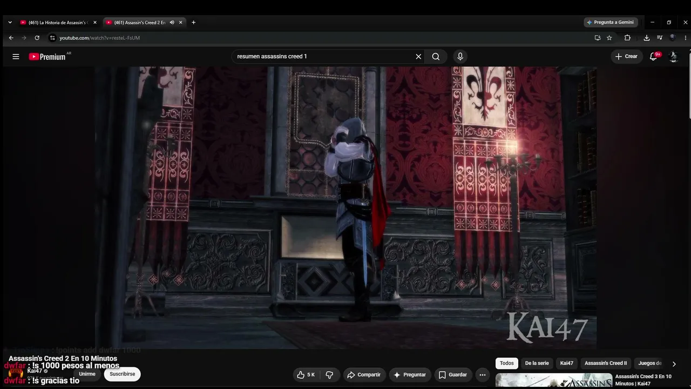Open the tab search dropdown
The image size is (691, 389).
[10, 22]
